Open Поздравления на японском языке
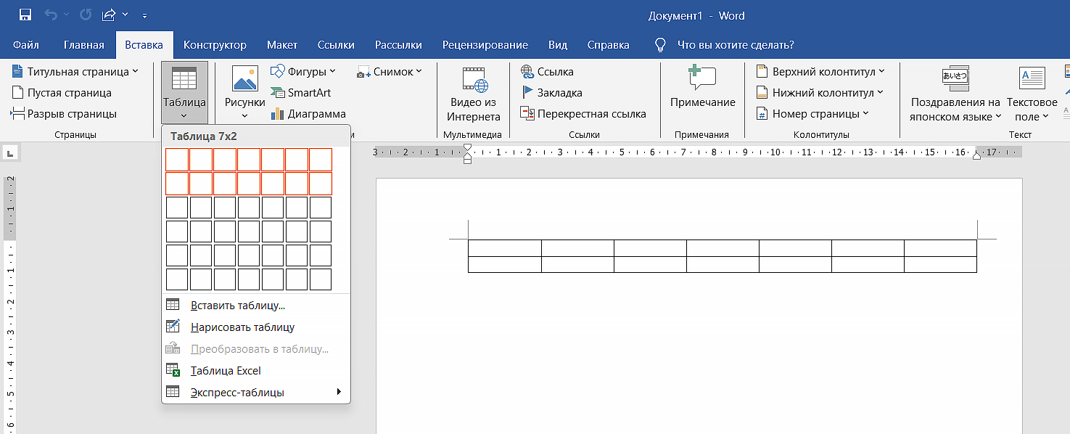 pos(955,94)
